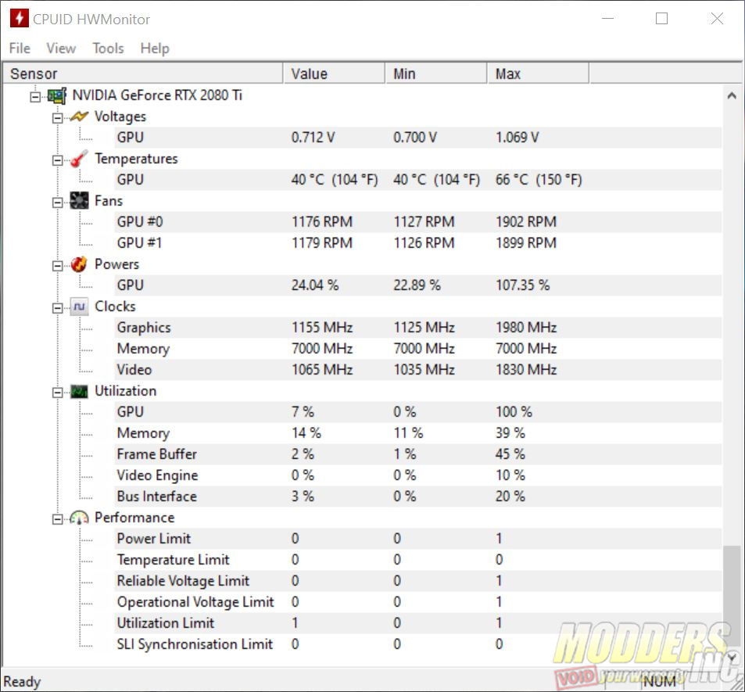Select the Utilization tree label
The image size is (745, 692).
point(125,391)
